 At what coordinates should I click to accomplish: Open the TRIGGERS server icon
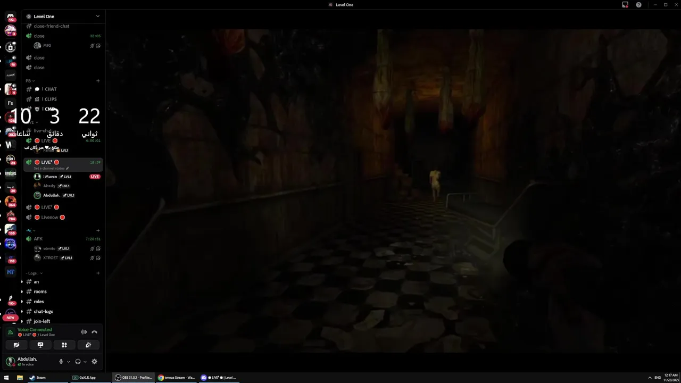(10, 173)
